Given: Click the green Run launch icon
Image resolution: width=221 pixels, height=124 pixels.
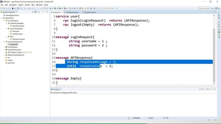Looking at the screenshot, I should coord(55,8).
